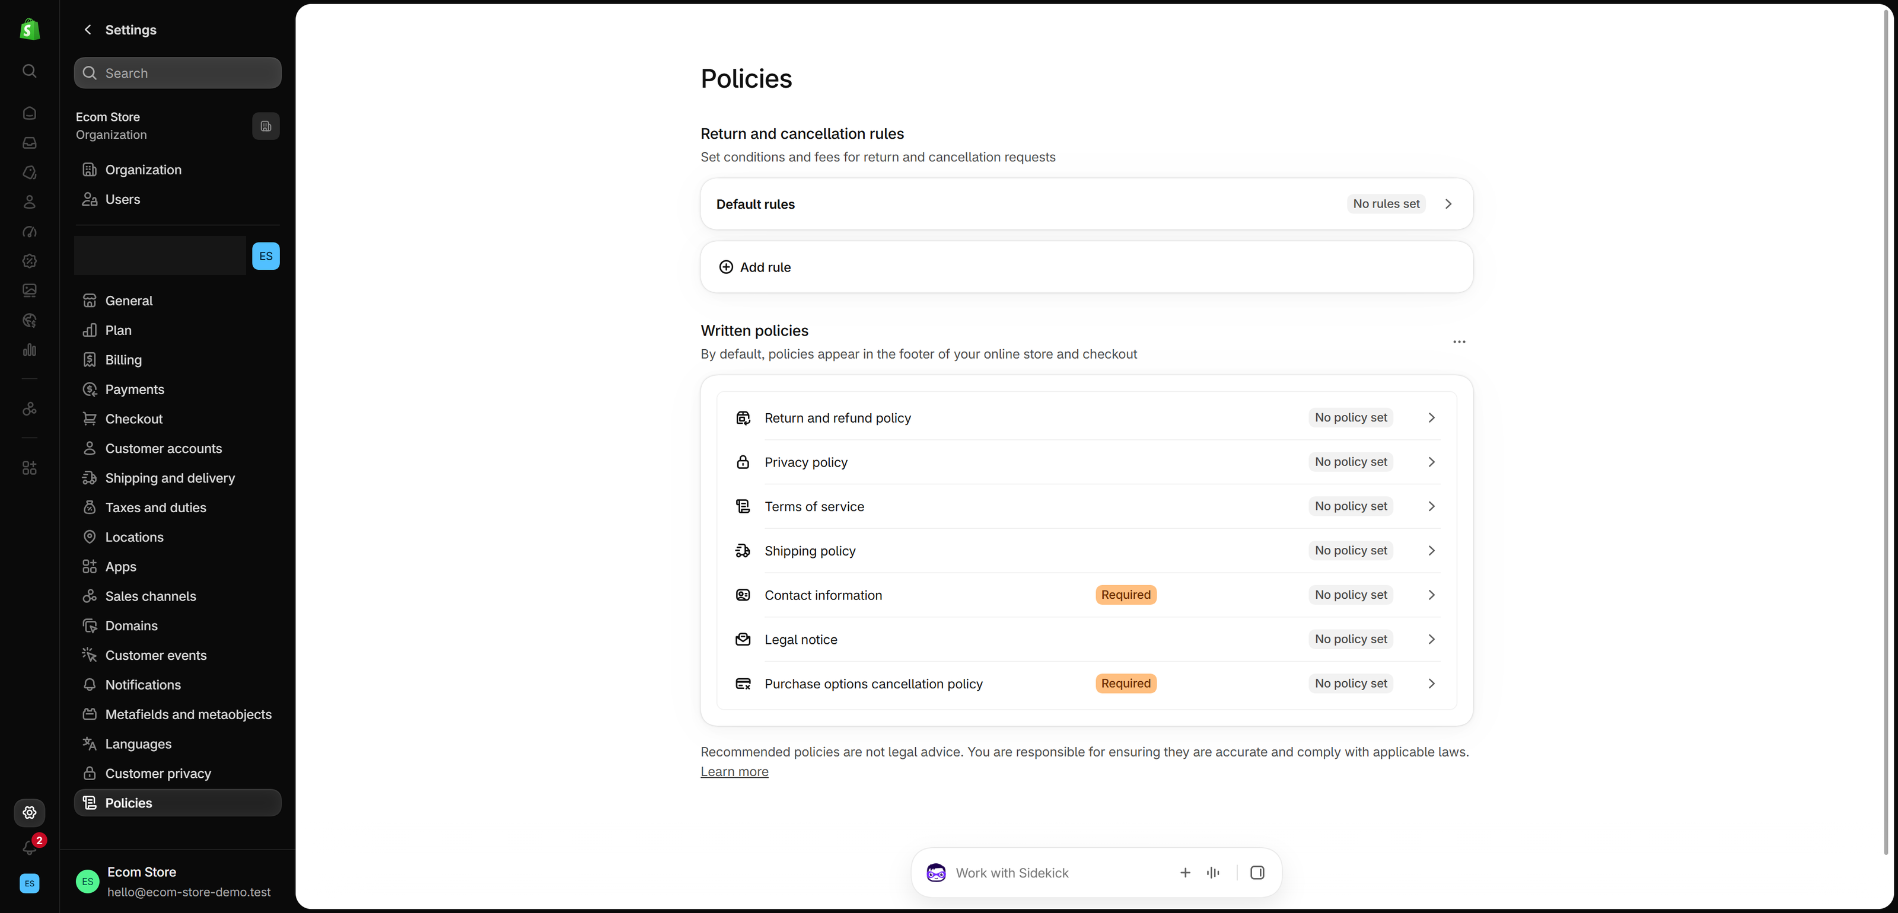The height and width of the screenshot is (913, 1898).
Task: Click the Shopify logo icon
Action: [30, 28]
